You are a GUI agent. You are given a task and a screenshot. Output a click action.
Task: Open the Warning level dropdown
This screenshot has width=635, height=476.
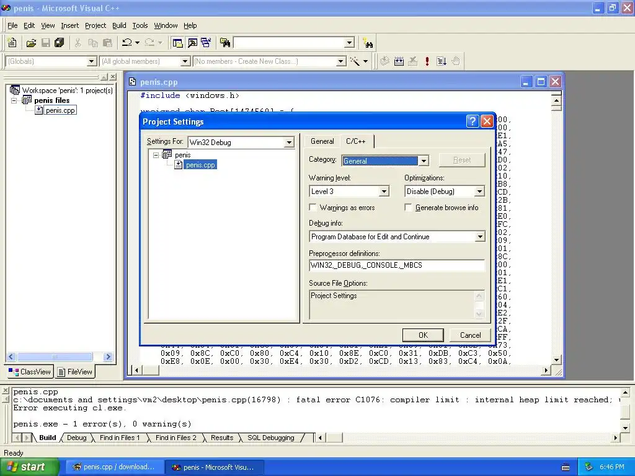[x=384, y=192]
